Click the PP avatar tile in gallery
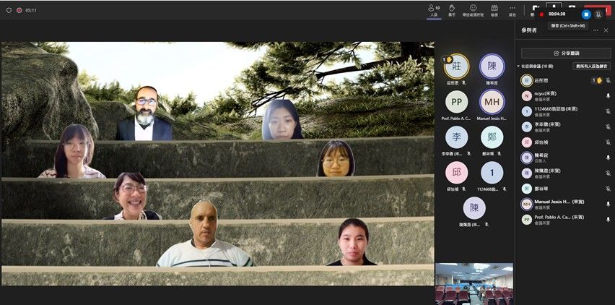615x305 pixels. coord(456,102)
